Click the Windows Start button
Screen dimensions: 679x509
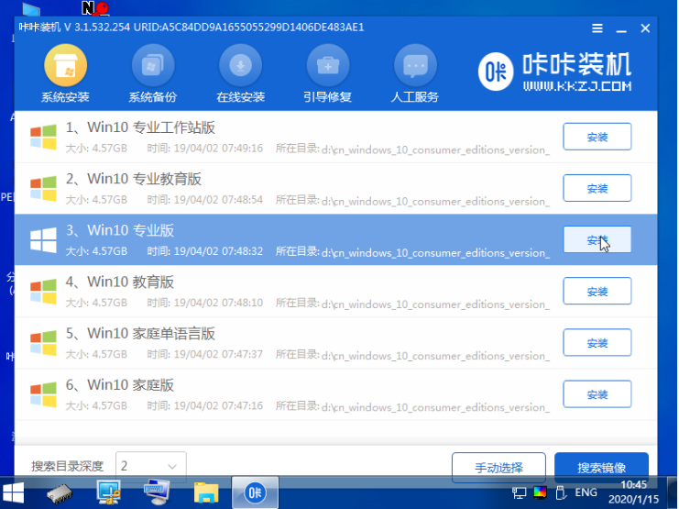coord(16,492)
